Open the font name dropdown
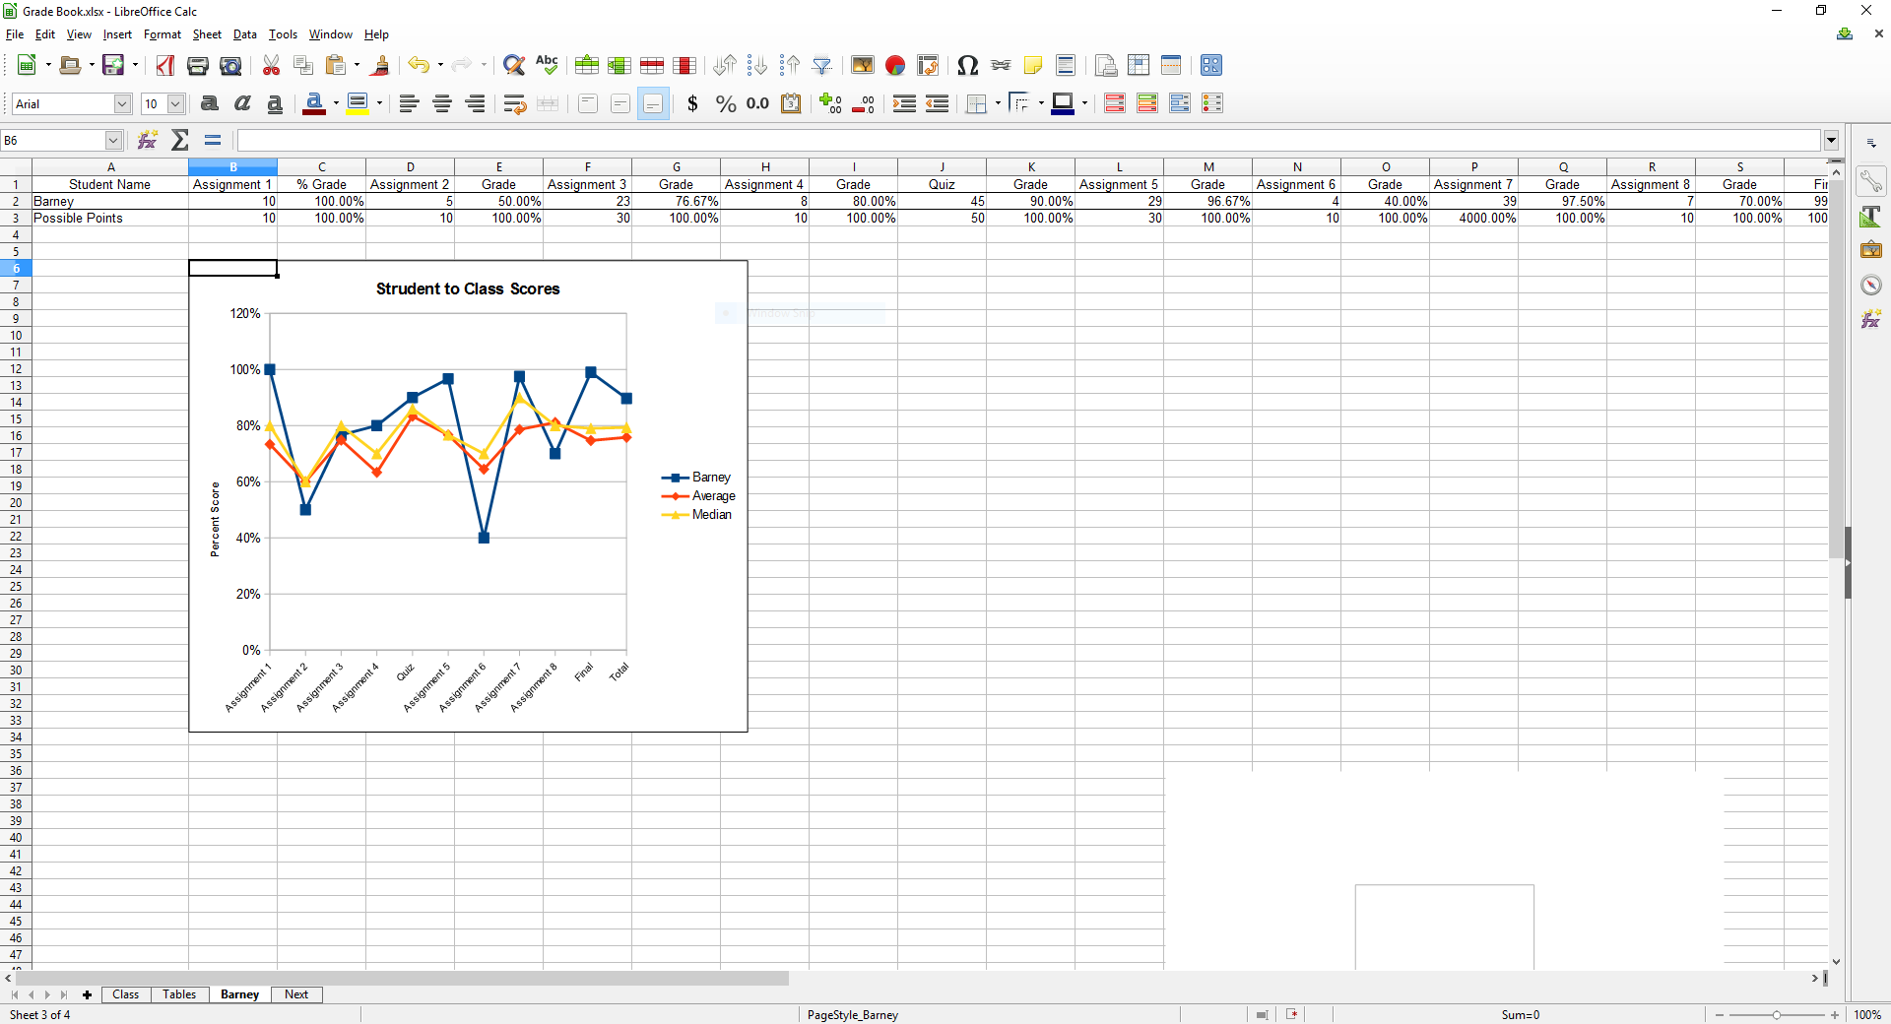1891x1024 pixels. [x=122, y=104]
